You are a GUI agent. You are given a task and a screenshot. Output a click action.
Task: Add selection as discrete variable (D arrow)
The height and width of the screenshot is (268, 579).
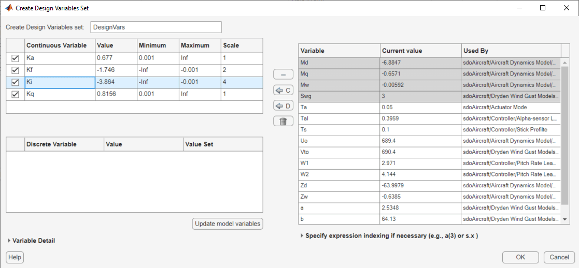coord(283,106)
